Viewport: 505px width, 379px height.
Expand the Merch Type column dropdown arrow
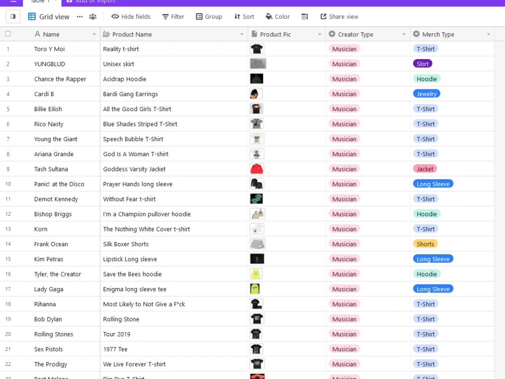pos(488,34)
